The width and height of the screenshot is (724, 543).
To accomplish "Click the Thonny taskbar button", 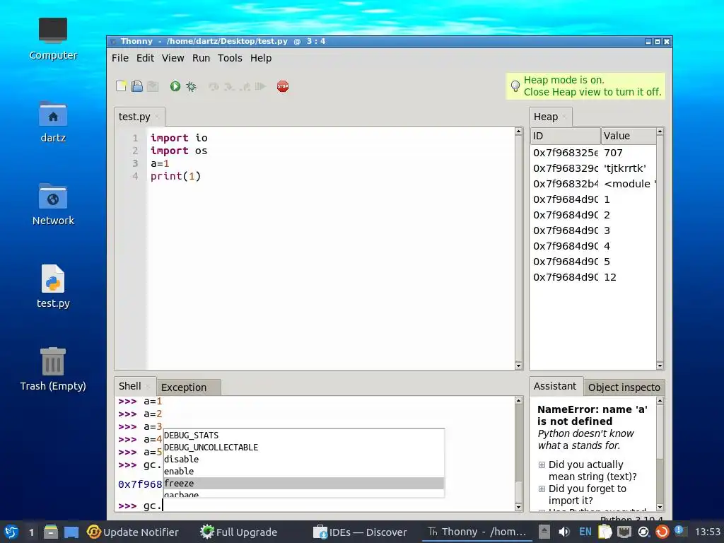I will pos(477,532).
